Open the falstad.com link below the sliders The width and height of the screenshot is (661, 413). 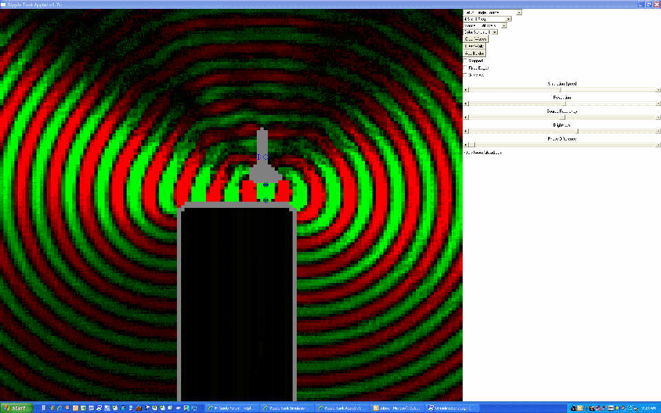tap(483, 153)
